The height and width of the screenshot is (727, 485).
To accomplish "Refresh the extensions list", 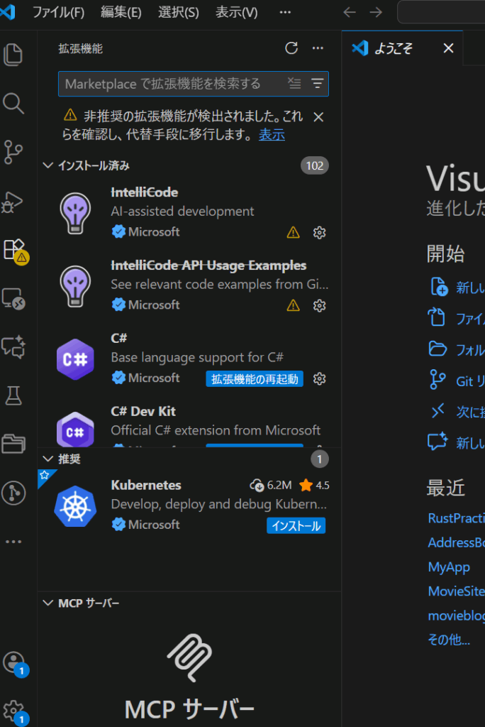I will point(291,48).
